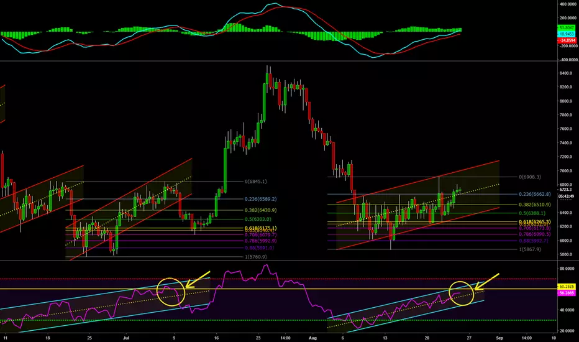Select the 20 label on the date axis
Image resolution: width=579 pixels, height=342 pixels.
coord(427,338)
